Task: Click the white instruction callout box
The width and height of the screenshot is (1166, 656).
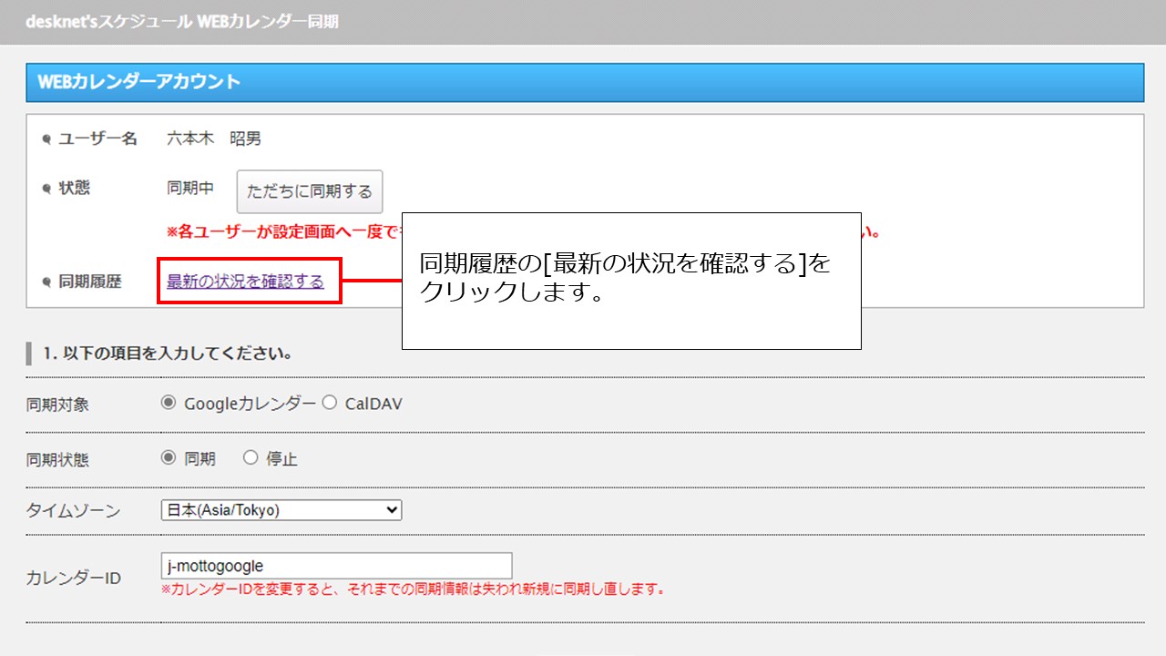Action: coord(631,310)
